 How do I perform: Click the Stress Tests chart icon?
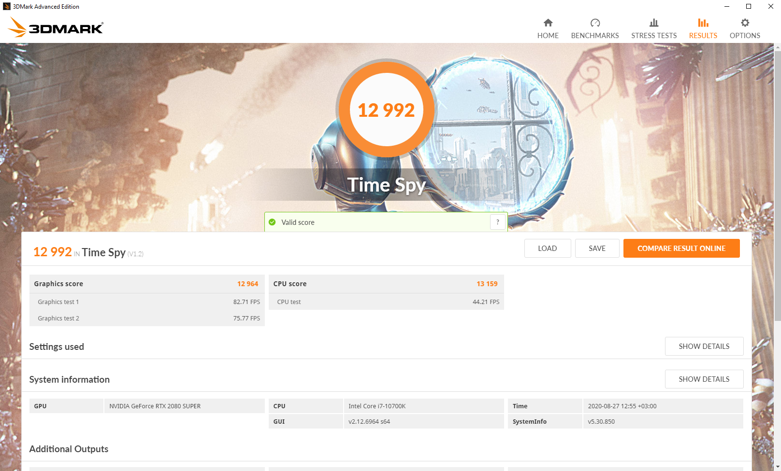(x=653, y=23)
